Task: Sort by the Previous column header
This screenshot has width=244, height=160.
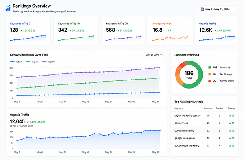Action: [x=208, y=108]
